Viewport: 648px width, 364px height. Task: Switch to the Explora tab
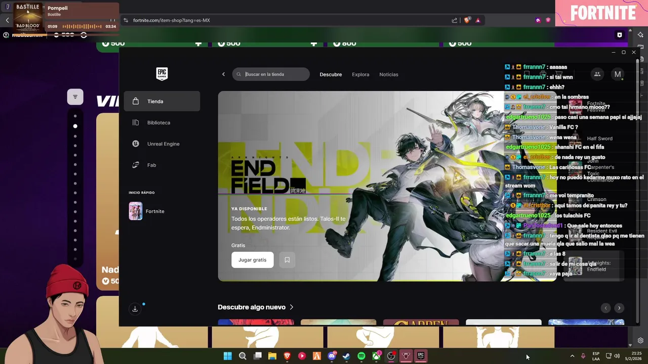(360, 74)
